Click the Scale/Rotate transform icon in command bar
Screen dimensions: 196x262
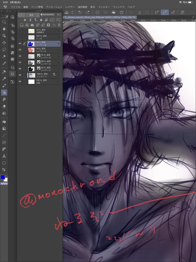(x=121, y=12)
